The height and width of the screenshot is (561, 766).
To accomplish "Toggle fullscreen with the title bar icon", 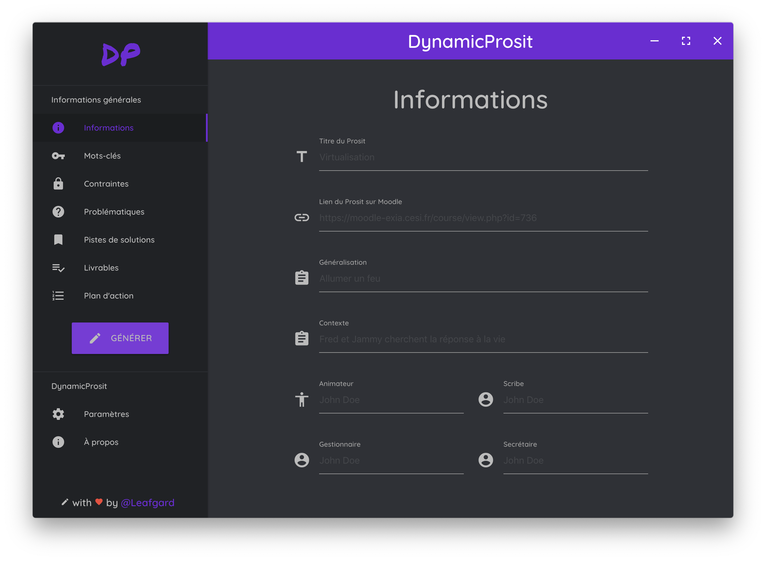I will (686, 41).
